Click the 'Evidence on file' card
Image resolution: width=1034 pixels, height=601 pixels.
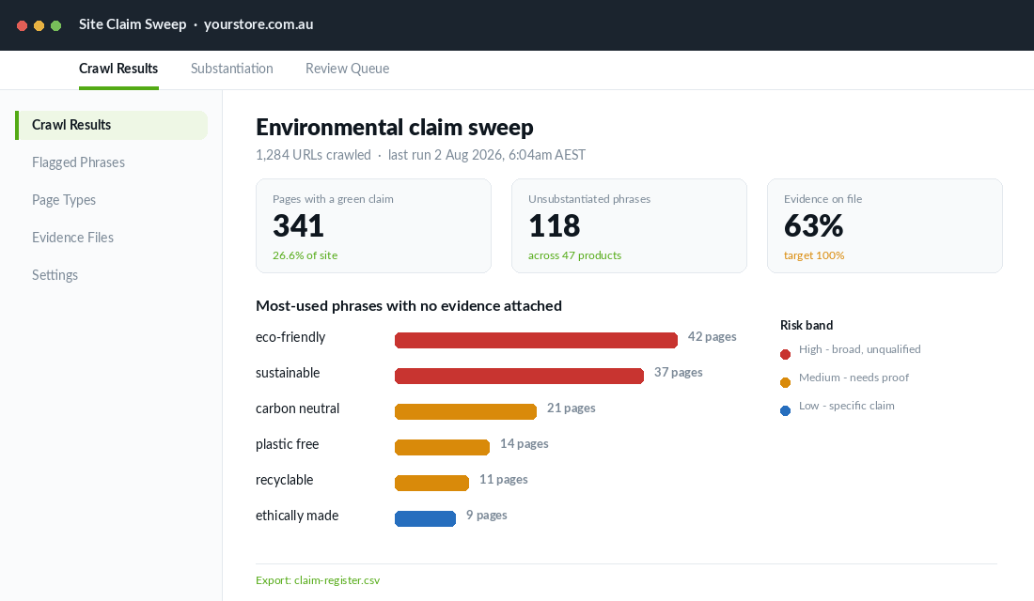[x=885, y=226]
